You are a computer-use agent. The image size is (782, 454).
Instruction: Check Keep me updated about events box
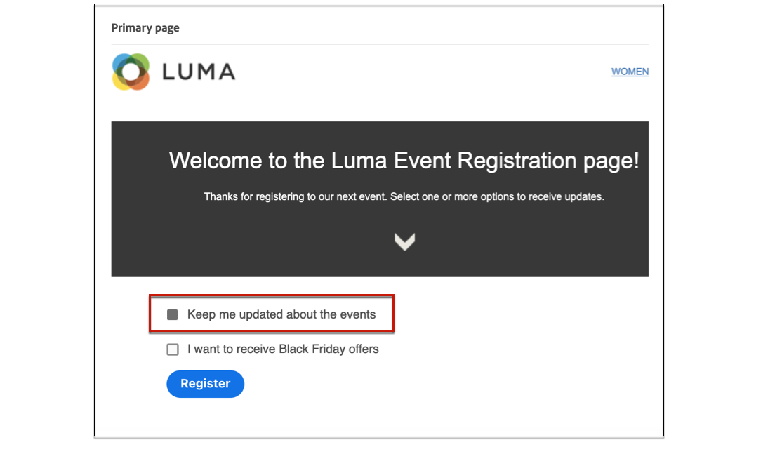[173, 314]
